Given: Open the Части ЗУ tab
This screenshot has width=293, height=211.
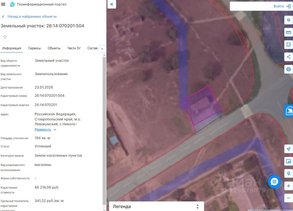Looking at the screenshot, I should tap(74, 48).
